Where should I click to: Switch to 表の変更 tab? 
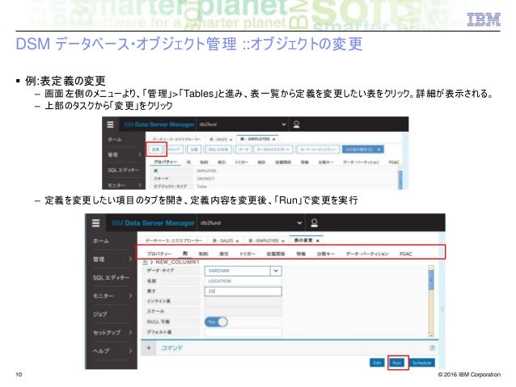point(303,240)
